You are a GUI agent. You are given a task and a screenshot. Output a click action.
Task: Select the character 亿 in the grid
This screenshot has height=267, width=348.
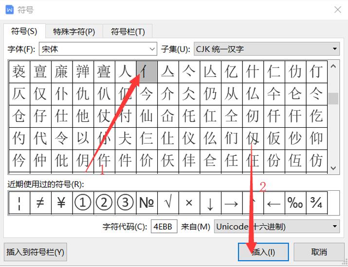[x=232, y=72]
